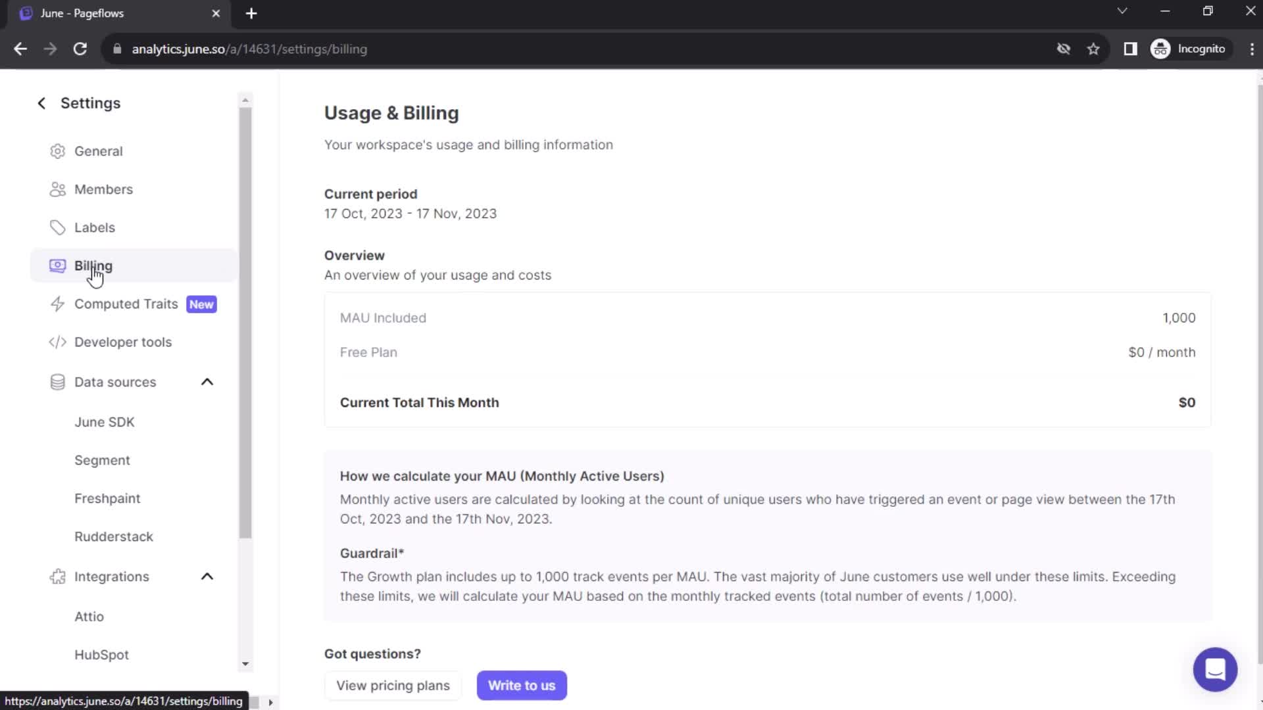Click the Billing settings icon

click(x=57, y=266)
